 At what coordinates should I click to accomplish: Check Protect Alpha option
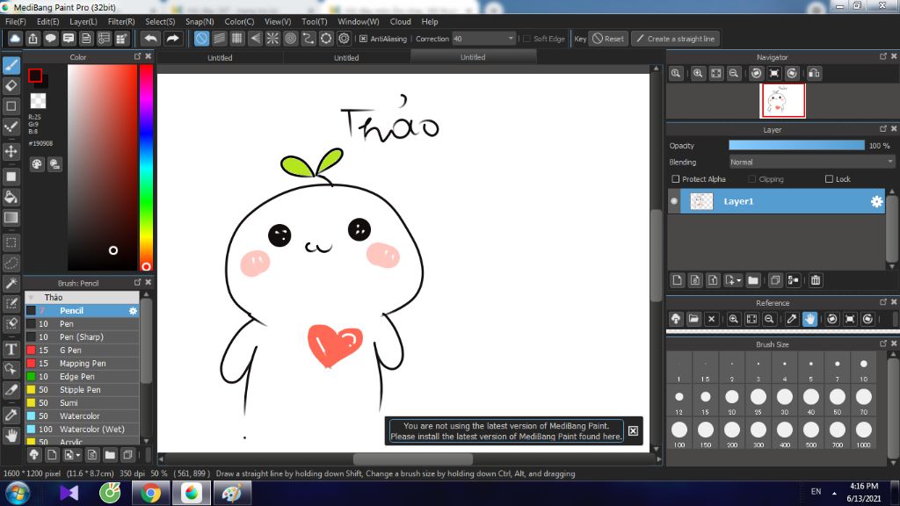point(676,179)
